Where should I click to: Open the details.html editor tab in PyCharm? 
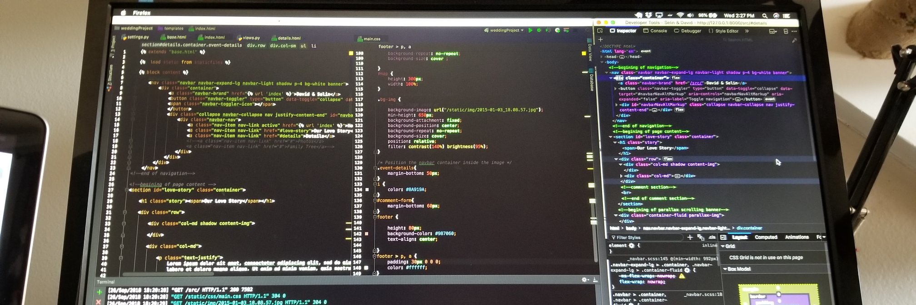coord(286,38)
